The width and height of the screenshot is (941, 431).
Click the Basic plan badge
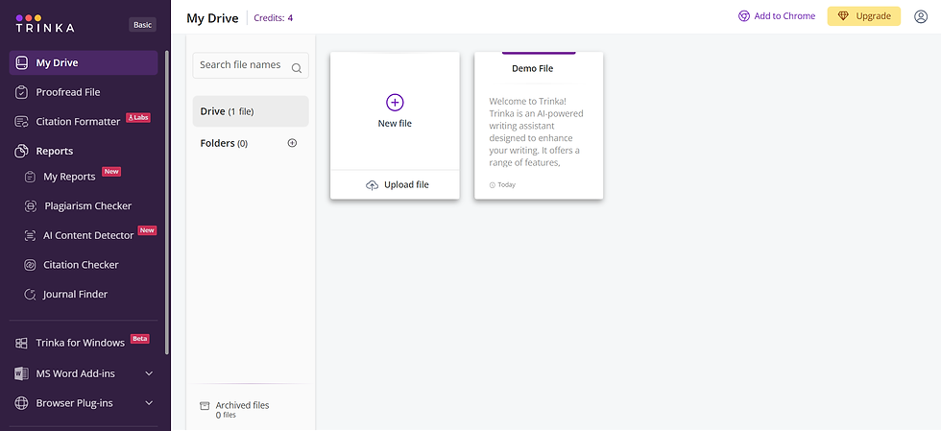point(142,25)
